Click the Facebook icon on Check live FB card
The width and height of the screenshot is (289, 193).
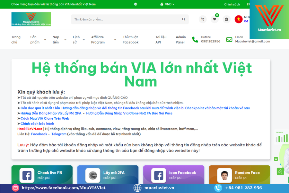[27, 175]
